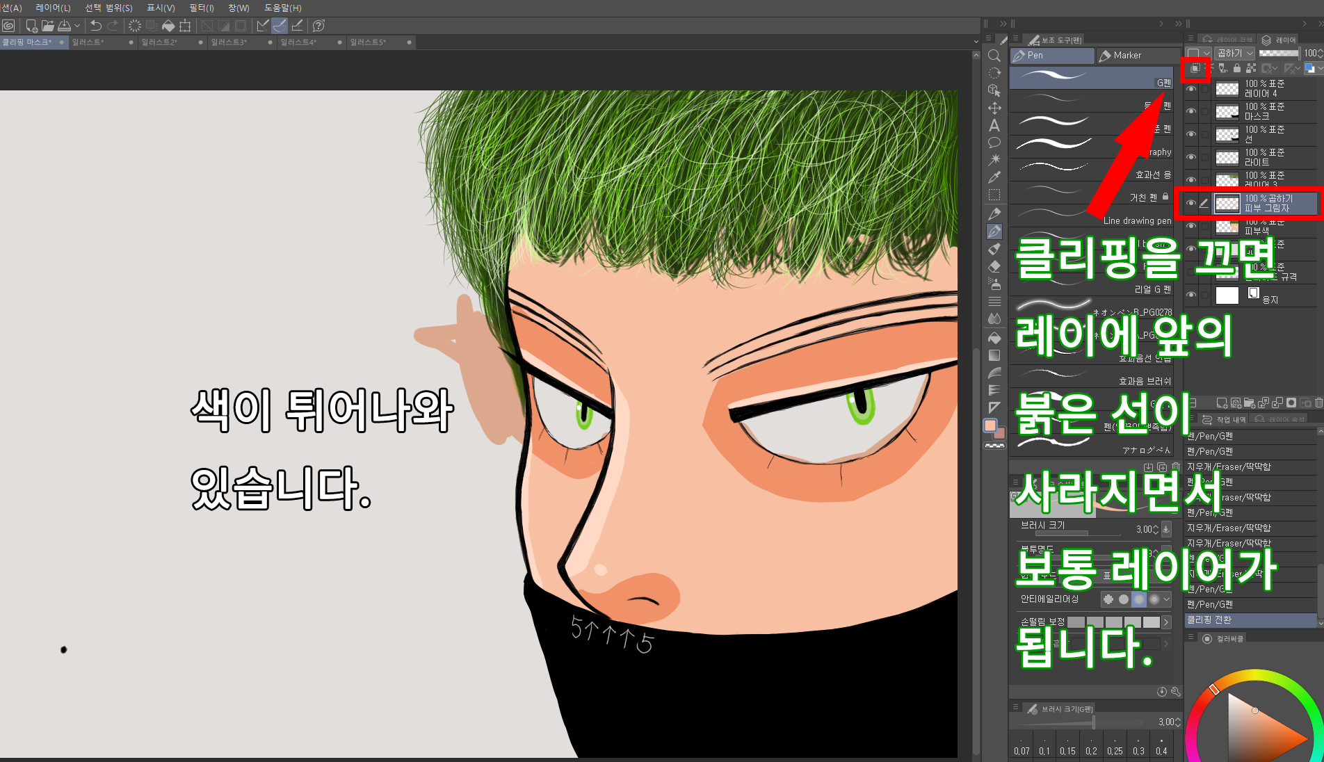Hide the 레이어 4 layer
The image size is (1324, 762).
tap(1191, 89)
